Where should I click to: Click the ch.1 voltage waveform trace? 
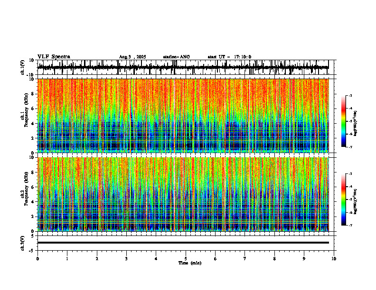(x=183, y=67)
